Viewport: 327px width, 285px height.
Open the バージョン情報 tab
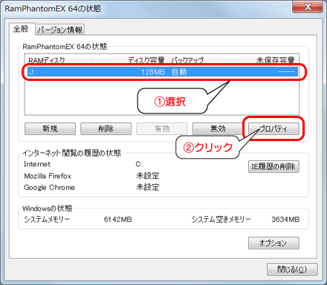60,30
